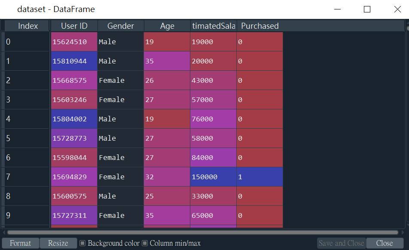409x250 pixels.
Task: Select the Purchased cell showing 1
Action: 260,177
